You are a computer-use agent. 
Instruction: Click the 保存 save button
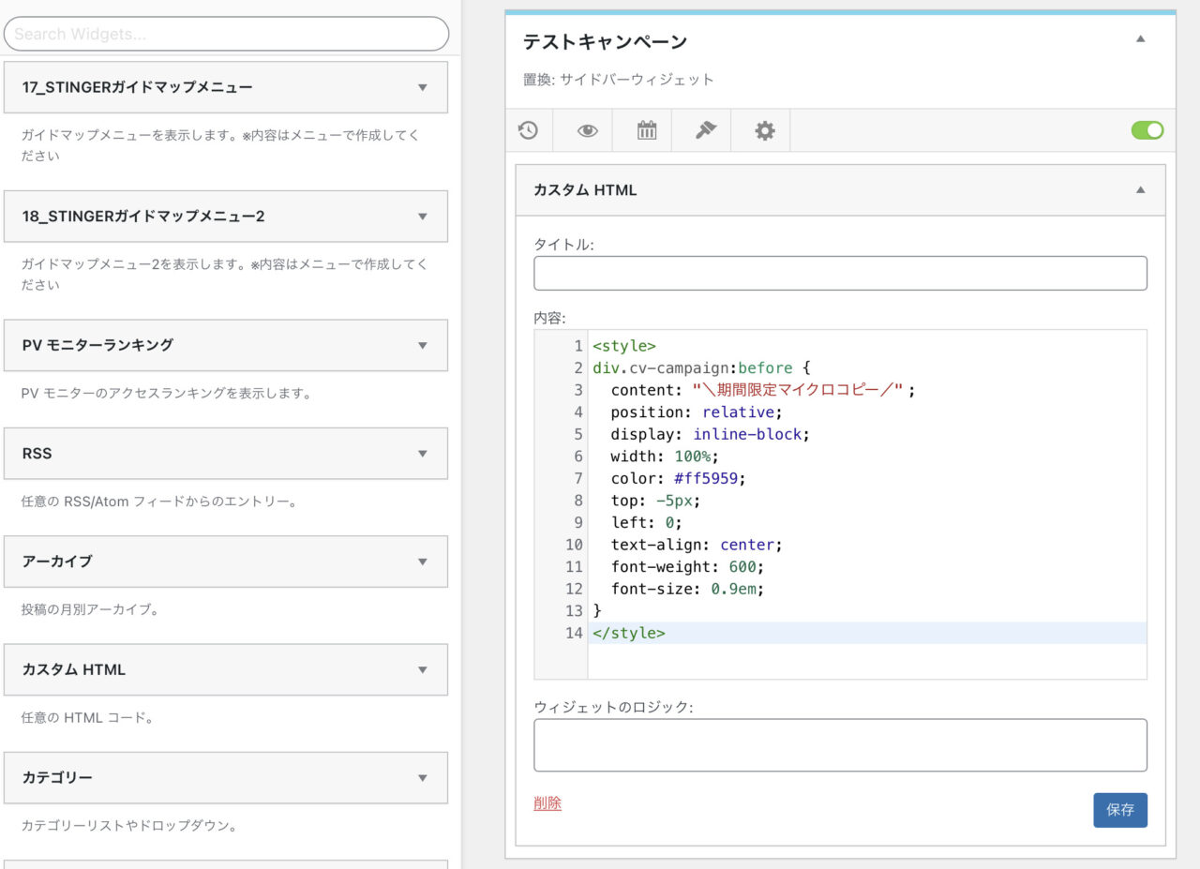(x=1119, y=810)
